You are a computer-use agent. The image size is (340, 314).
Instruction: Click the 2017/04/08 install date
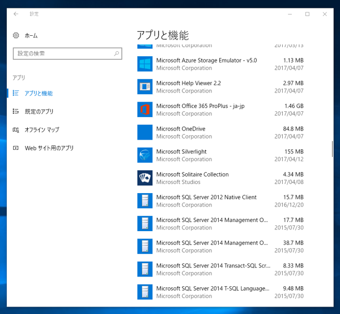pos(289,182)
